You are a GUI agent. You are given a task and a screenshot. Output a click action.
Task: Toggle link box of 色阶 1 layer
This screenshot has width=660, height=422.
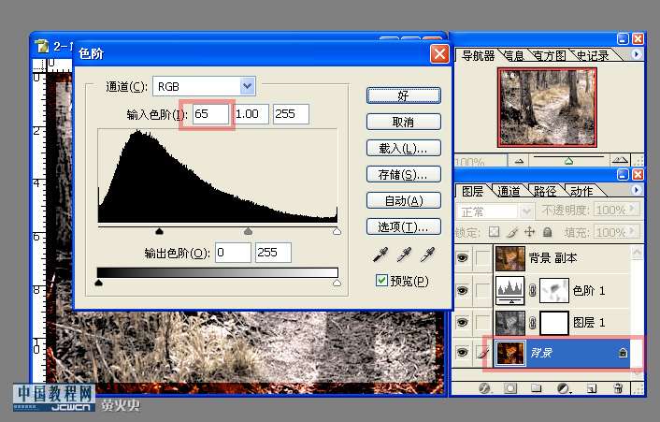click(x=482, y=290)
